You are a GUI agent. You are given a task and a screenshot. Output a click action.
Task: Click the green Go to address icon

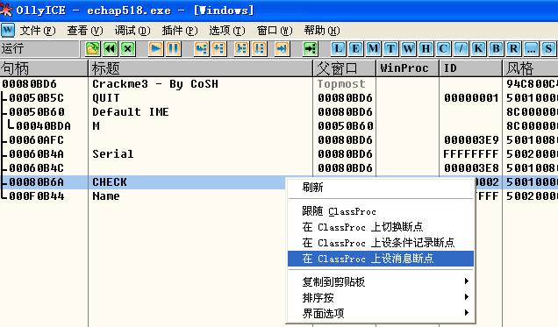311,49
